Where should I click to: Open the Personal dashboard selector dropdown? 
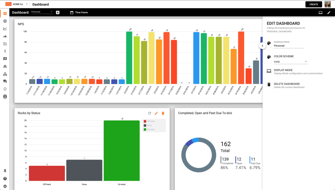click(42, 12)
